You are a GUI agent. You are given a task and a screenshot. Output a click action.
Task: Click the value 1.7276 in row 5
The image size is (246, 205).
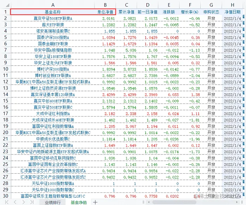pyautogui.click(x=130, y=38)
